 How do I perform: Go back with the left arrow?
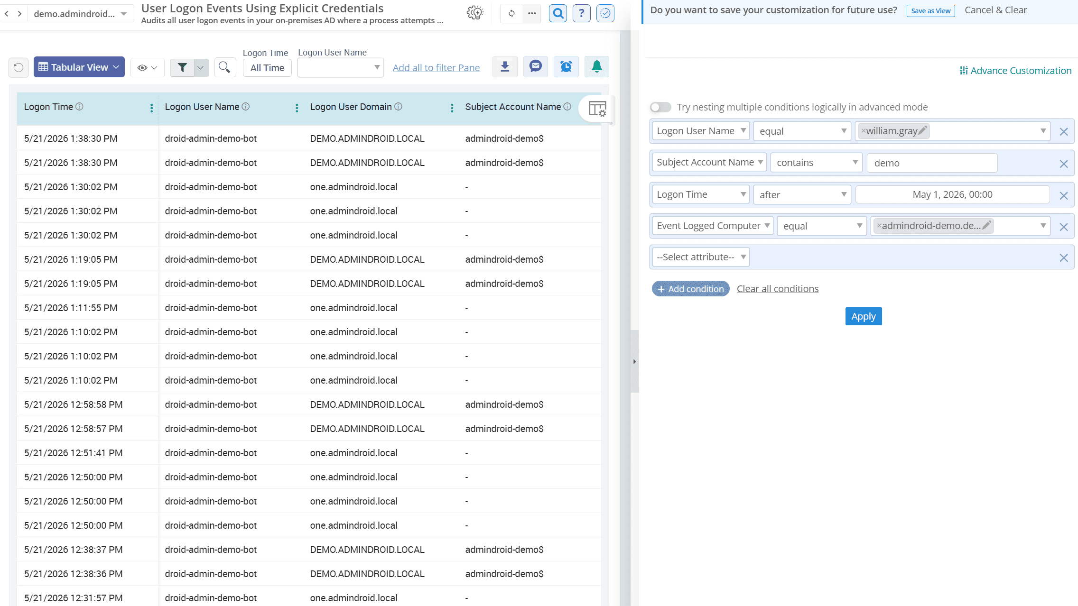coord(7,14)
